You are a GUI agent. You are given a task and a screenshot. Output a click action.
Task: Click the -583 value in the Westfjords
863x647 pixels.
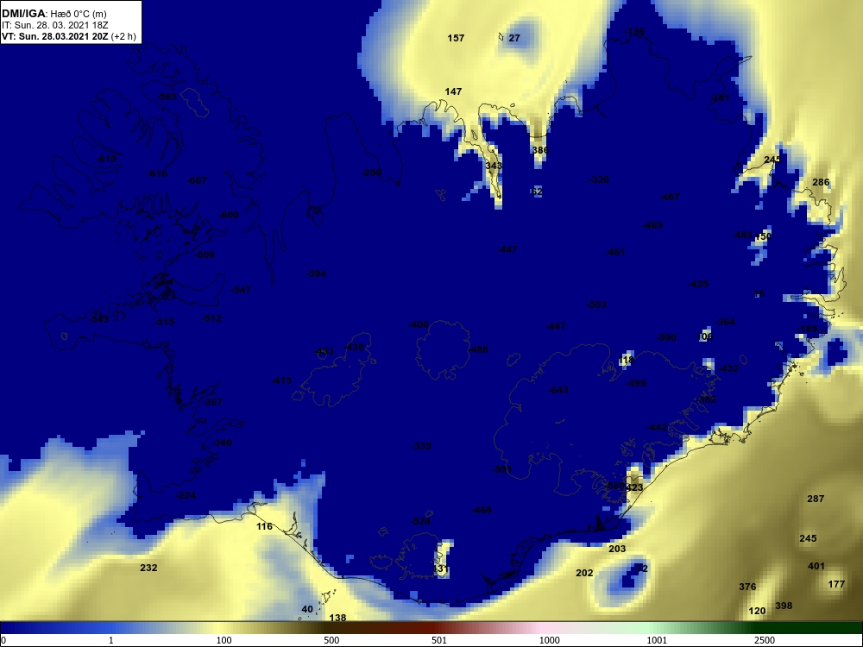pyautogui.click(x=167, y=97)
